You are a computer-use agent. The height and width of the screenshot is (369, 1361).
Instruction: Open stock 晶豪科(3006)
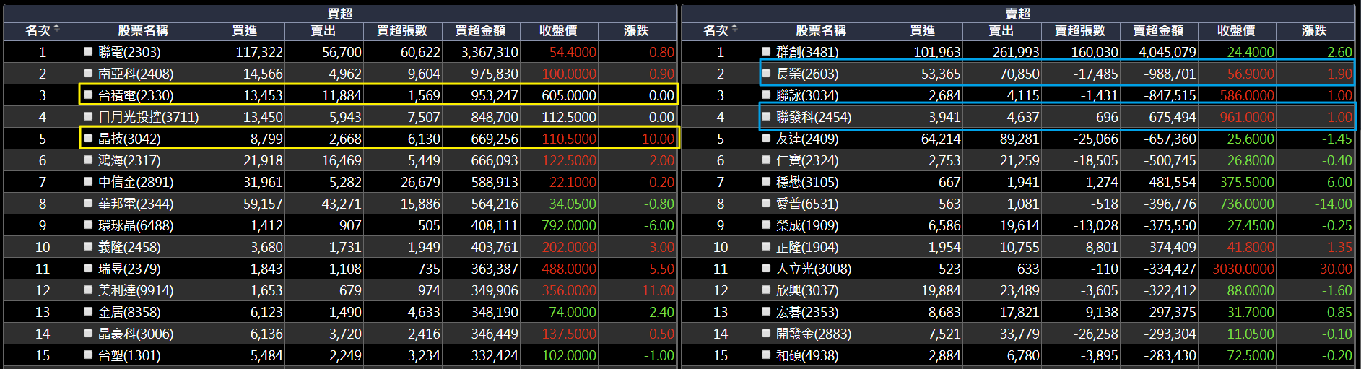136,334
